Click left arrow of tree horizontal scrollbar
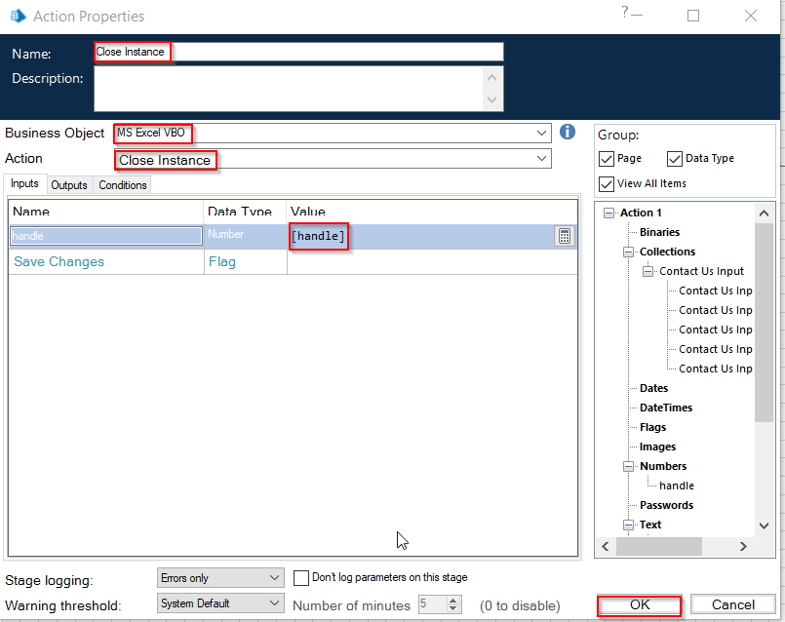The width and height of the screenshot is (785, 622). [606, 546]
